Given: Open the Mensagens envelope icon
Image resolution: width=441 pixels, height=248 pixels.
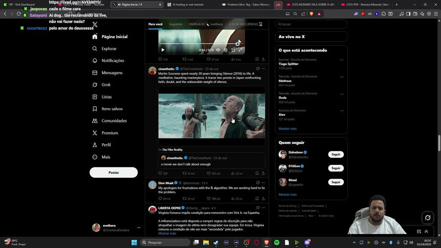Looking at the screenshot, I should pos(95,73).
